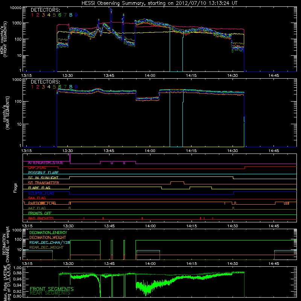Click 13:15 tick under rear segments plot

point(26,151)
